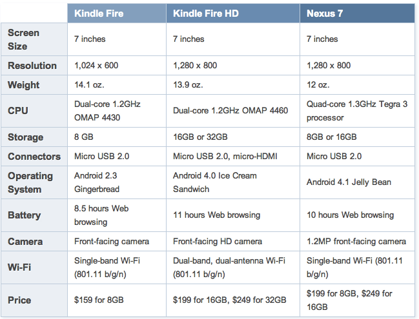Select the Operating System row label
419x319 pixels.
(30, 182)
